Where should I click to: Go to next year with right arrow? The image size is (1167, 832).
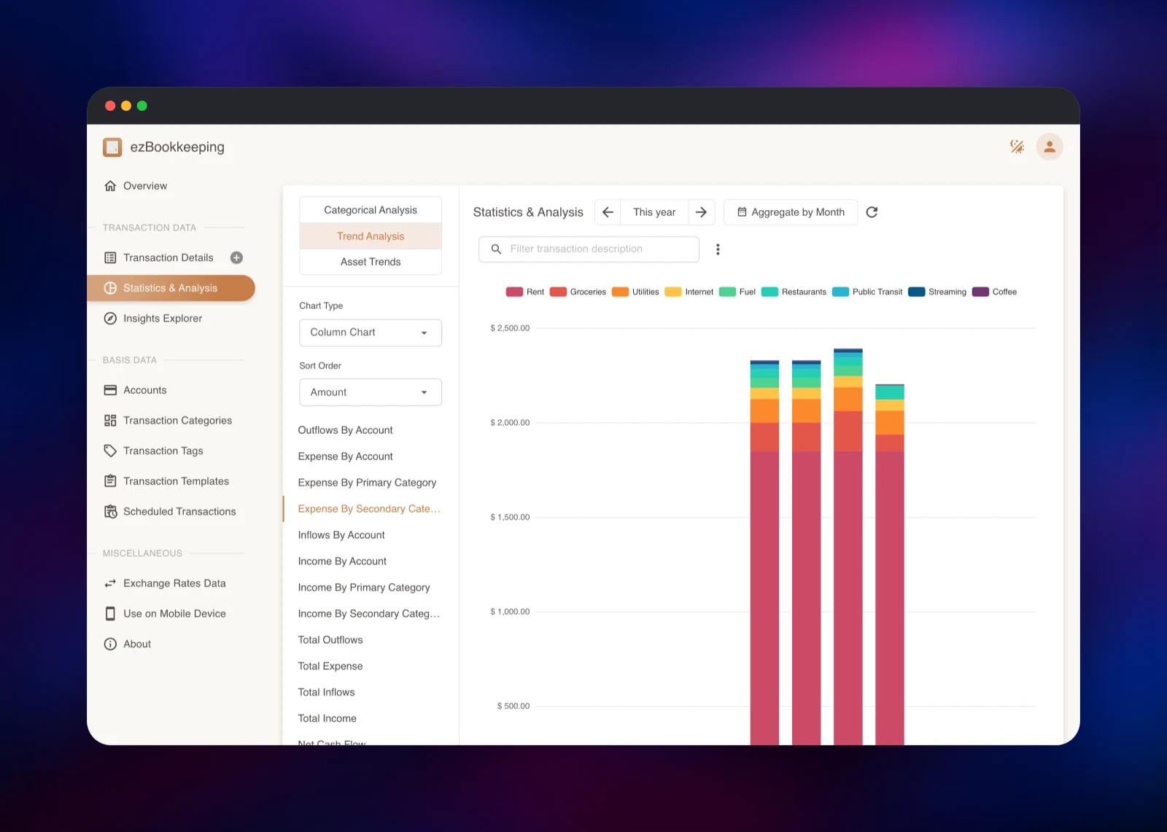[701, 212]
